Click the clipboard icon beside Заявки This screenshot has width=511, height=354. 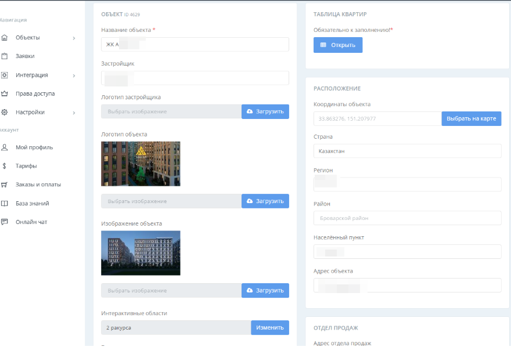(5, 56)
